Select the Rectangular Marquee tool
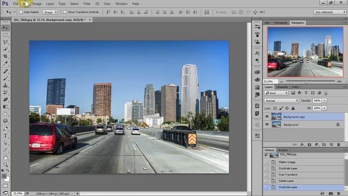Screen dimensions: 348x196 (5, 35)
